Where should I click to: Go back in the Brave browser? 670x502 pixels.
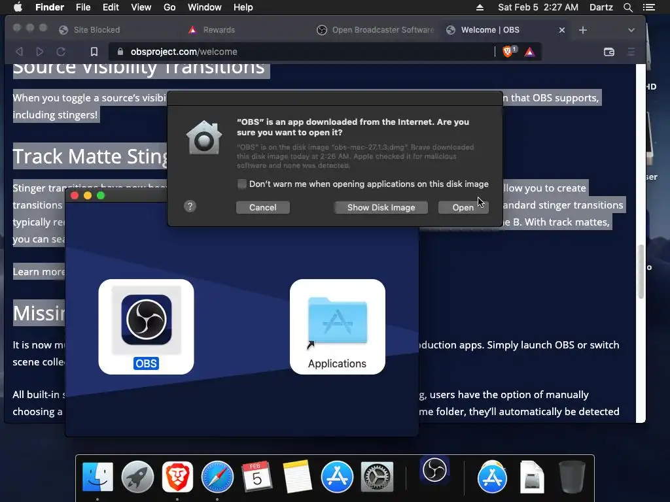pyautogui.click(x=19, y=52)
